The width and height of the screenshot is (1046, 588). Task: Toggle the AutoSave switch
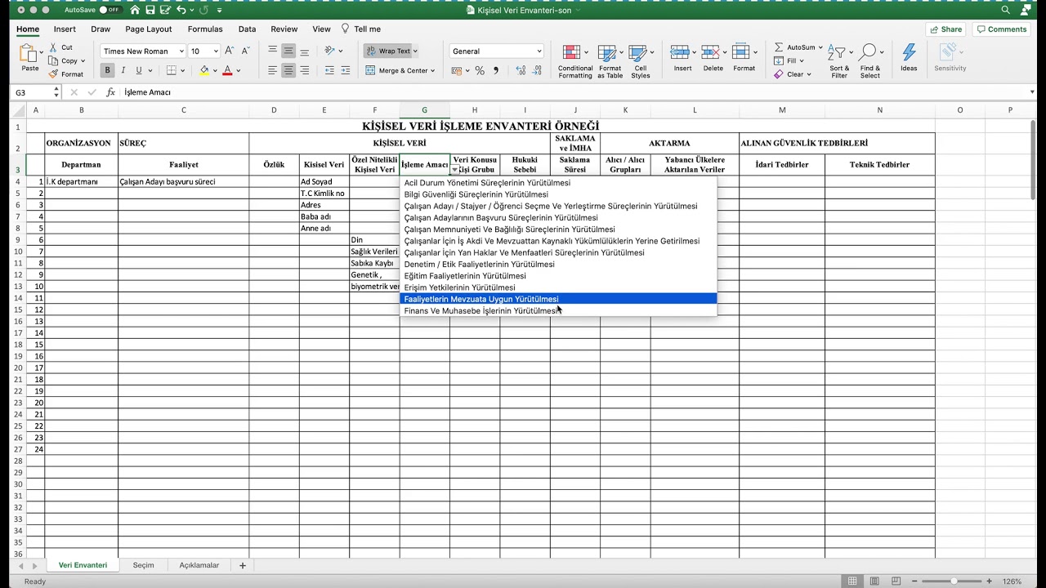(110, 10)
